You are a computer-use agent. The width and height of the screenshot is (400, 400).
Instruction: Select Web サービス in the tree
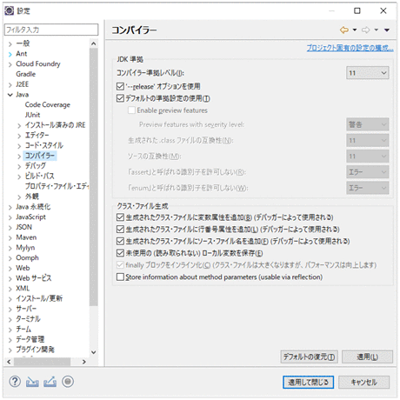(x=34, y=278)
